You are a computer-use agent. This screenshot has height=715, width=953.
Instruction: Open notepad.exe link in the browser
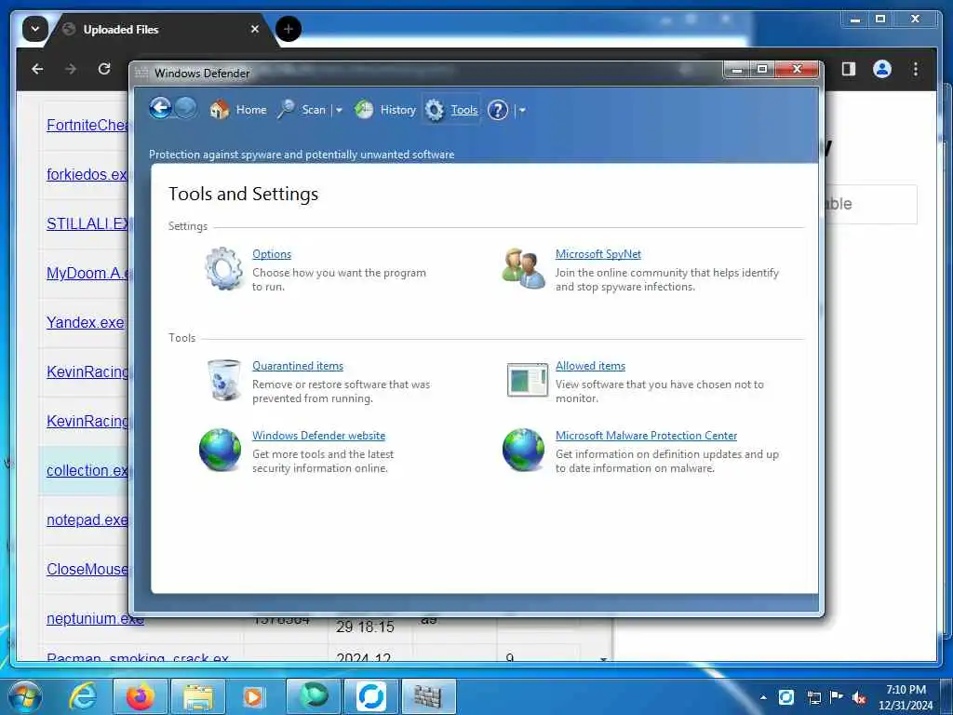click(87, 519)
